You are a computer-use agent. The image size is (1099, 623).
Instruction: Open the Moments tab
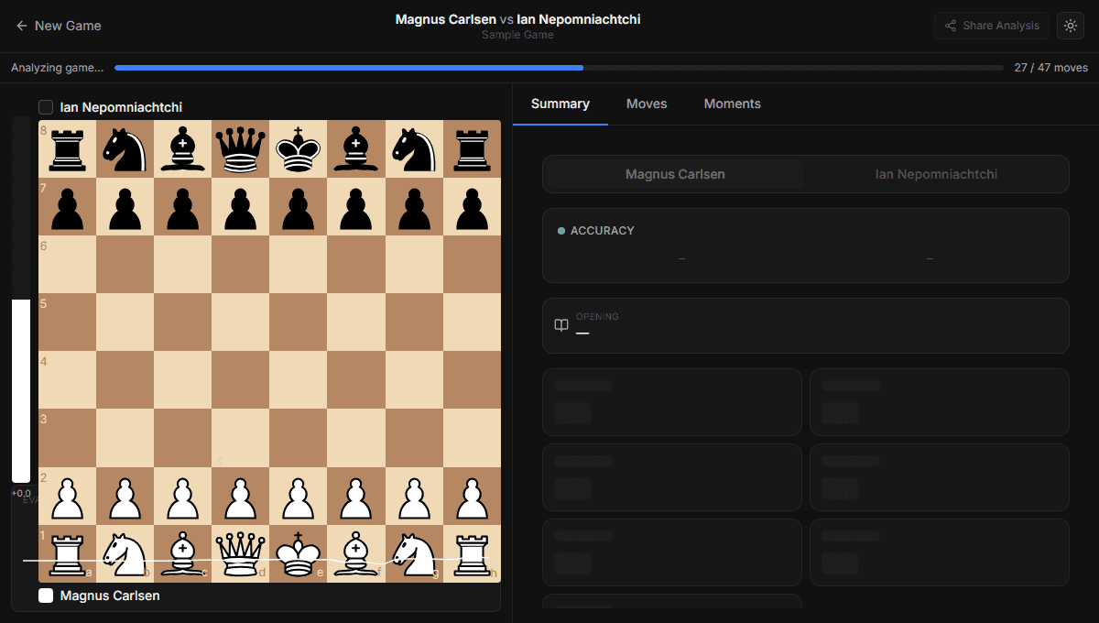(x=732, y=104)
